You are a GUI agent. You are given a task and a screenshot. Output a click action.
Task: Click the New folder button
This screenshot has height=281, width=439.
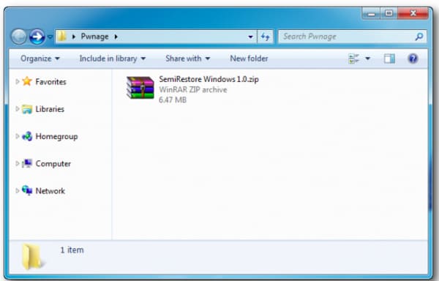point(249,59)
